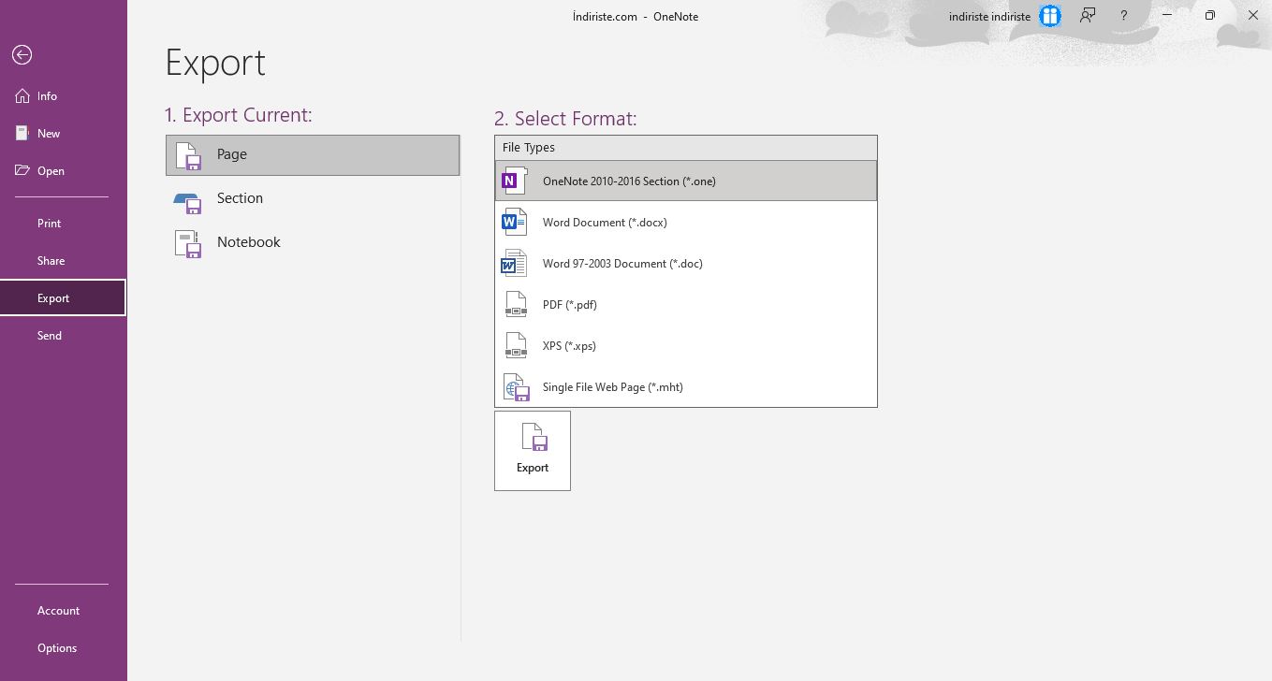
Task: Click the OneNote section file icon
Action: click(514, 181)
